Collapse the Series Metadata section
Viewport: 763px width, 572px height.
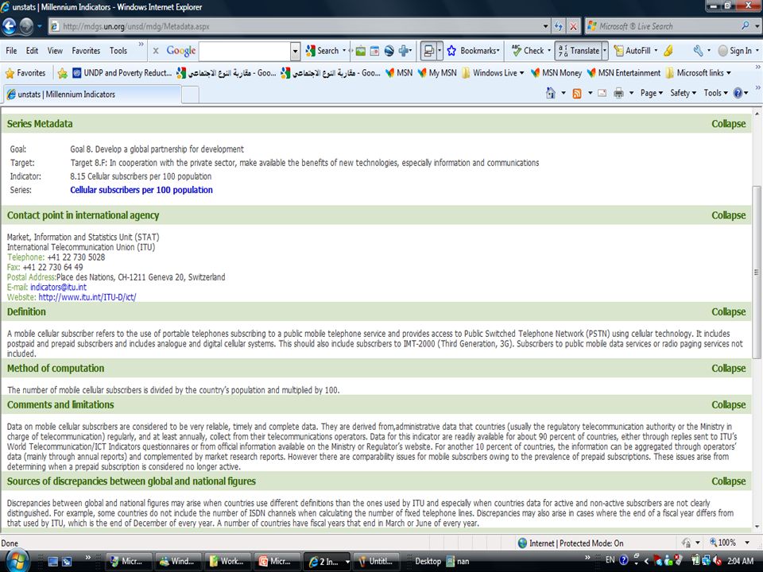[x=728, y=124]
